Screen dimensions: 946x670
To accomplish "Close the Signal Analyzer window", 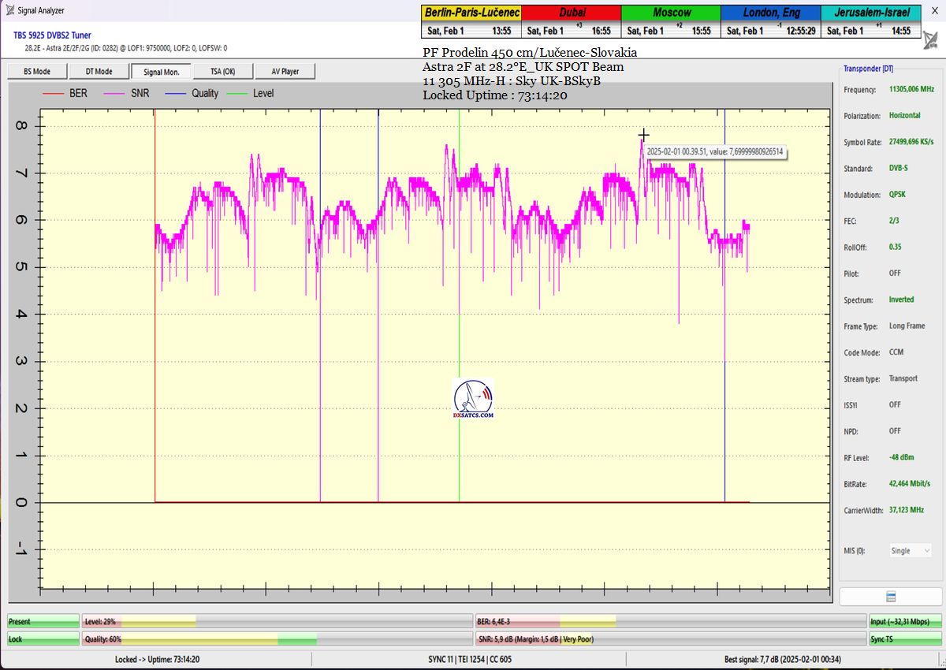I will (934, 10).
